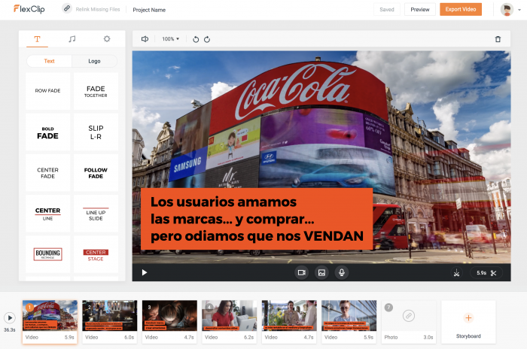Pick the Bold Fade text style
This screenshot has height=349, width=527.
pos(47,132)
